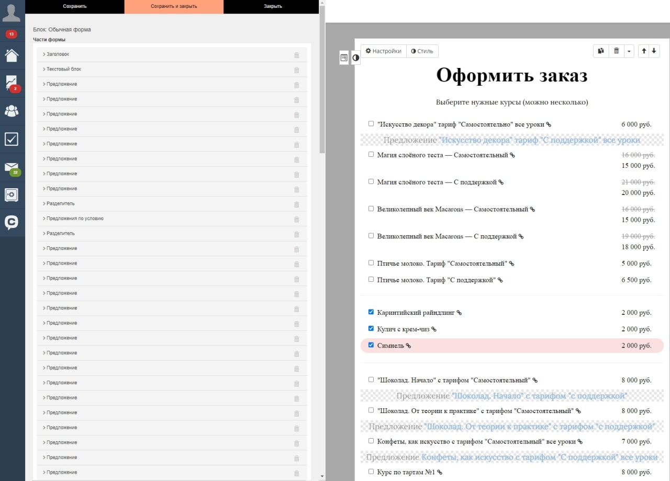Uncheck the Каринтийский райндлинг checkbox
This screenshot has width=670, height=481.
coord(371,312)
